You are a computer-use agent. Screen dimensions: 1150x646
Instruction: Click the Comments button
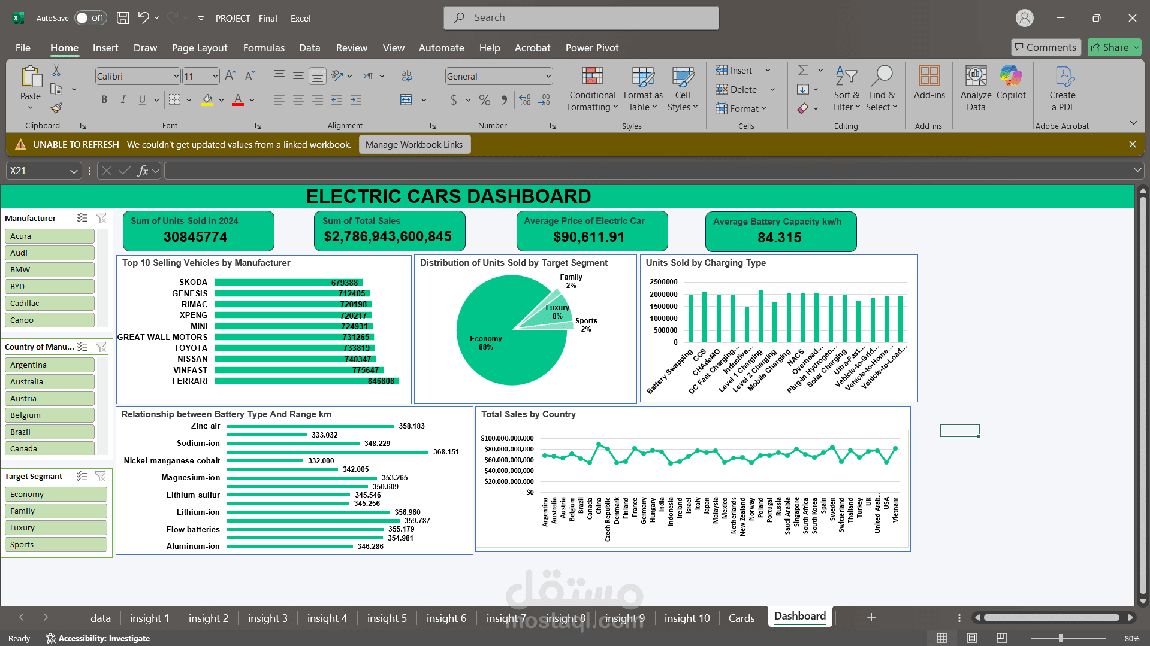1046,47
